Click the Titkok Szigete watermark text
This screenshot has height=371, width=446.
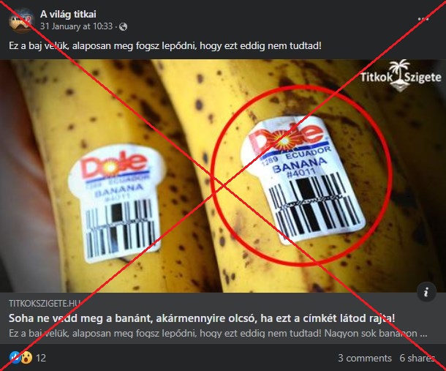(x=401, y=77)
